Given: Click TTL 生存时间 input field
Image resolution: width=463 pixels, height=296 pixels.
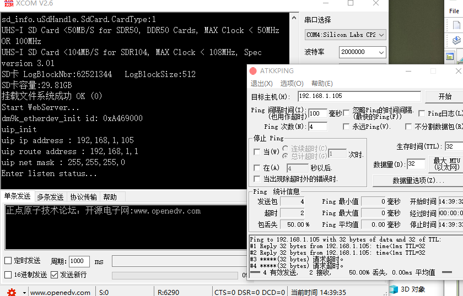Looking at the screenshot, I should (x=454, y=146).
